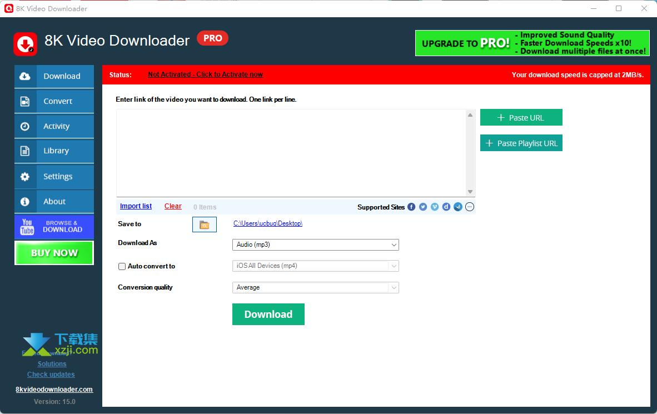Screen dimensions: 657x414
Task: Click the Download cloud icon in sidebar
Action: point(25,76)
